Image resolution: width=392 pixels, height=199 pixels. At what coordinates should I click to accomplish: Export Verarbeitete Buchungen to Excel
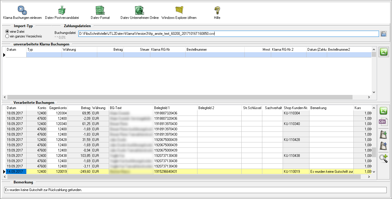[383, 111]
